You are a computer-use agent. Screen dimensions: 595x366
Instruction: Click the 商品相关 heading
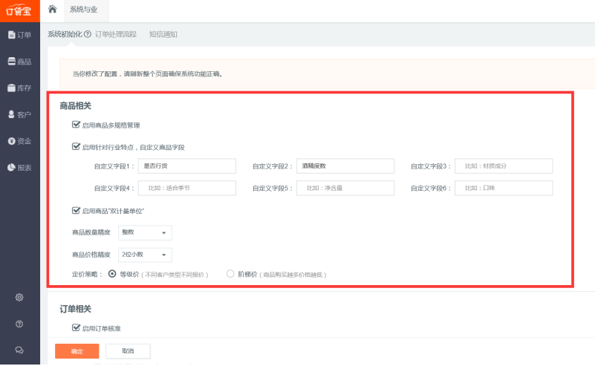pyautogui.click(x=76, y=106)
